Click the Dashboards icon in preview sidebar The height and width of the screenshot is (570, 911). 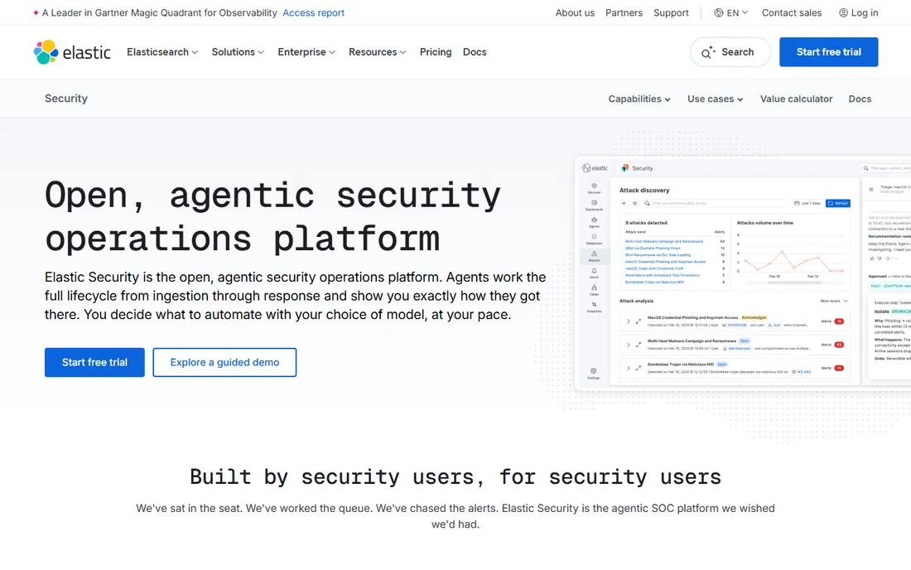(595, 203)
